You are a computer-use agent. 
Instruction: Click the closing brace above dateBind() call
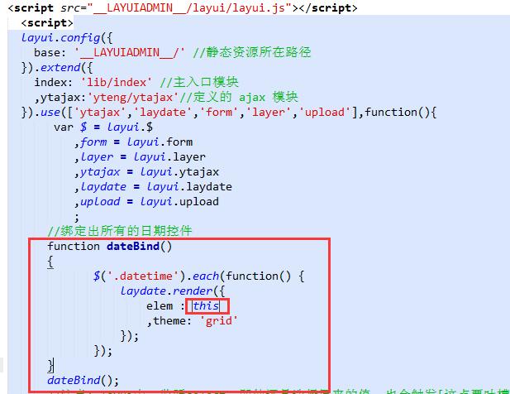[x=50, y=365]
